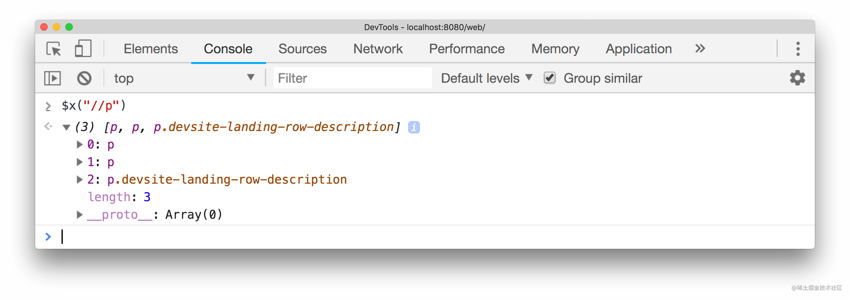Show more tabs with double chevron
850x299 pixels.
tap(700, 49)
